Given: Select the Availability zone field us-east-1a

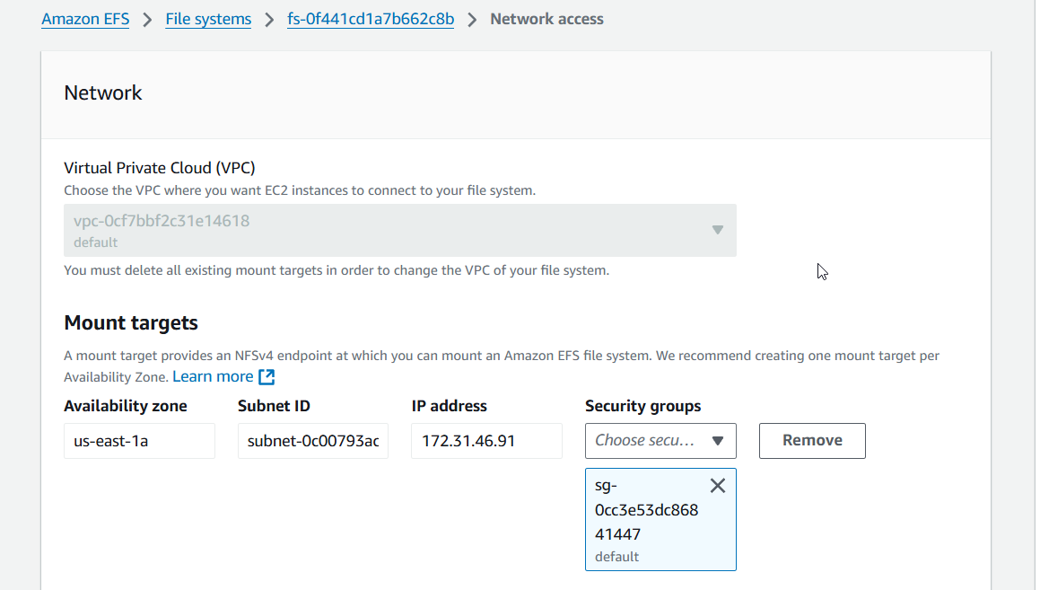Looking at the screenshot, I should point(139,441).
